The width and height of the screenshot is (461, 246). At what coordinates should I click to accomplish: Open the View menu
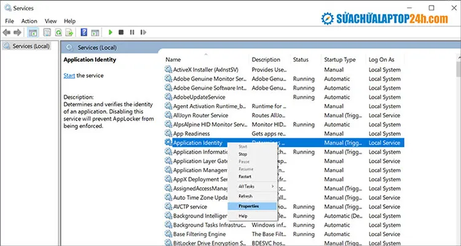[50, 21]
